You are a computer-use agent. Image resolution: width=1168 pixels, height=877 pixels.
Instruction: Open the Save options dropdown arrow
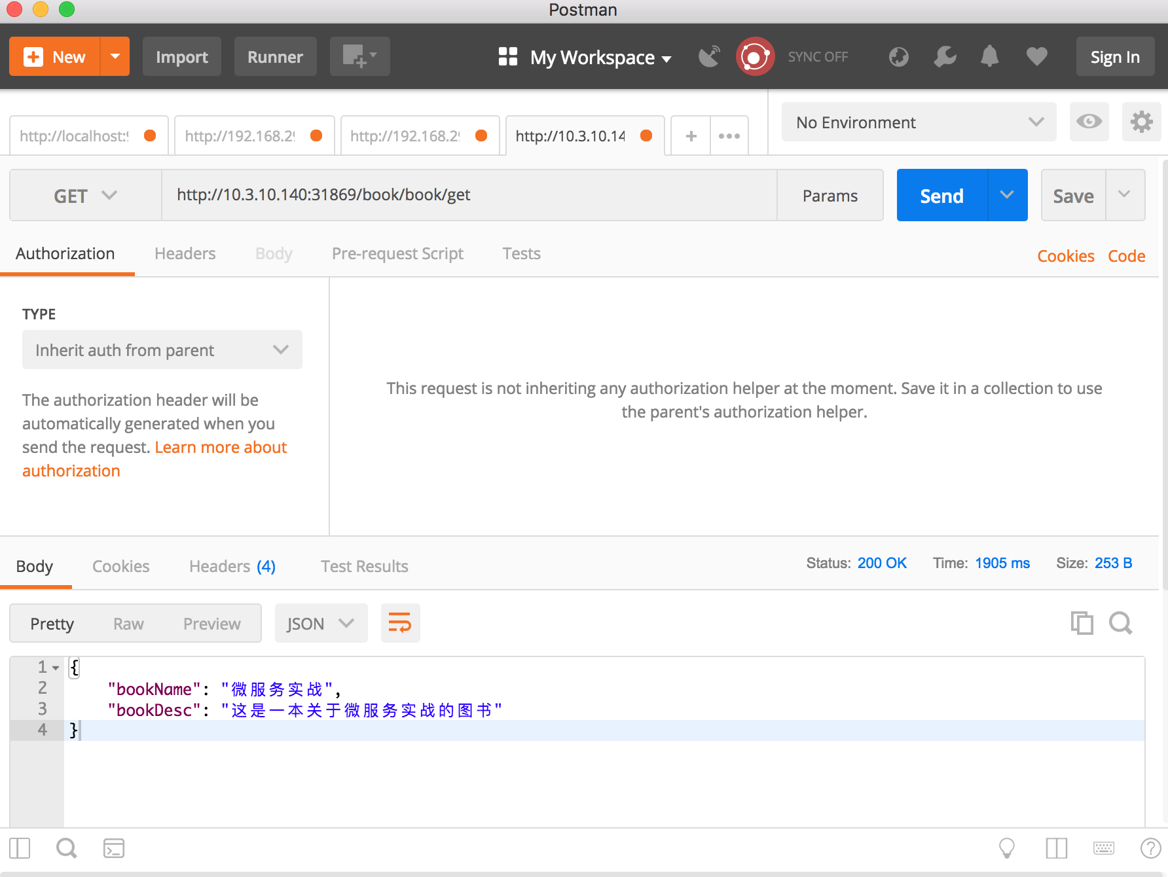tap(1125, 195)
